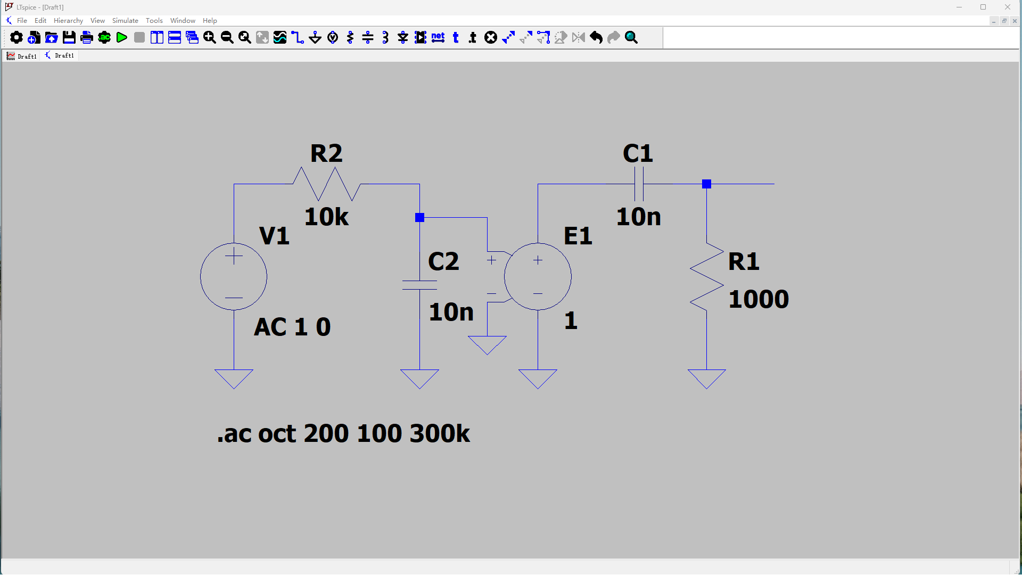This screenshot has width=1022, height=575.
Task: Tile windows vertically icon
Action: point(157,37)
